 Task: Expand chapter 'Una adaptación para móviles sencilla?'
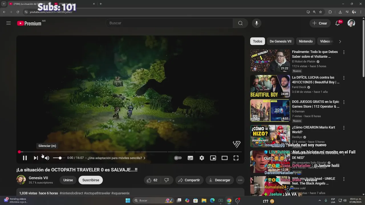[x=116, y=158]
